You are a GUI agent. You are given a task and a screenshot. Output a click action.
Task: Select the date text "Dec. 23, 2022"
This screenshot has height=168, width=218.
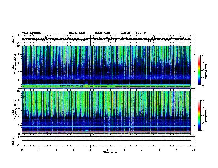(x=77, y=33)
